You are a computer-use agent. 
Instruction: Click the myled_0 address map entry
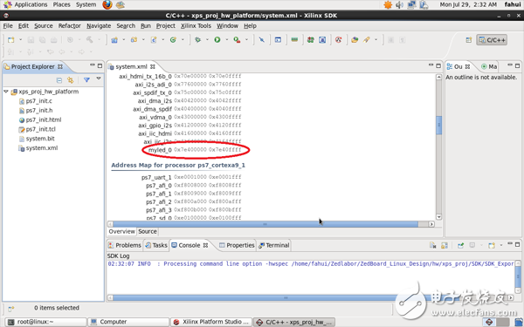click(x=196, y=150)
